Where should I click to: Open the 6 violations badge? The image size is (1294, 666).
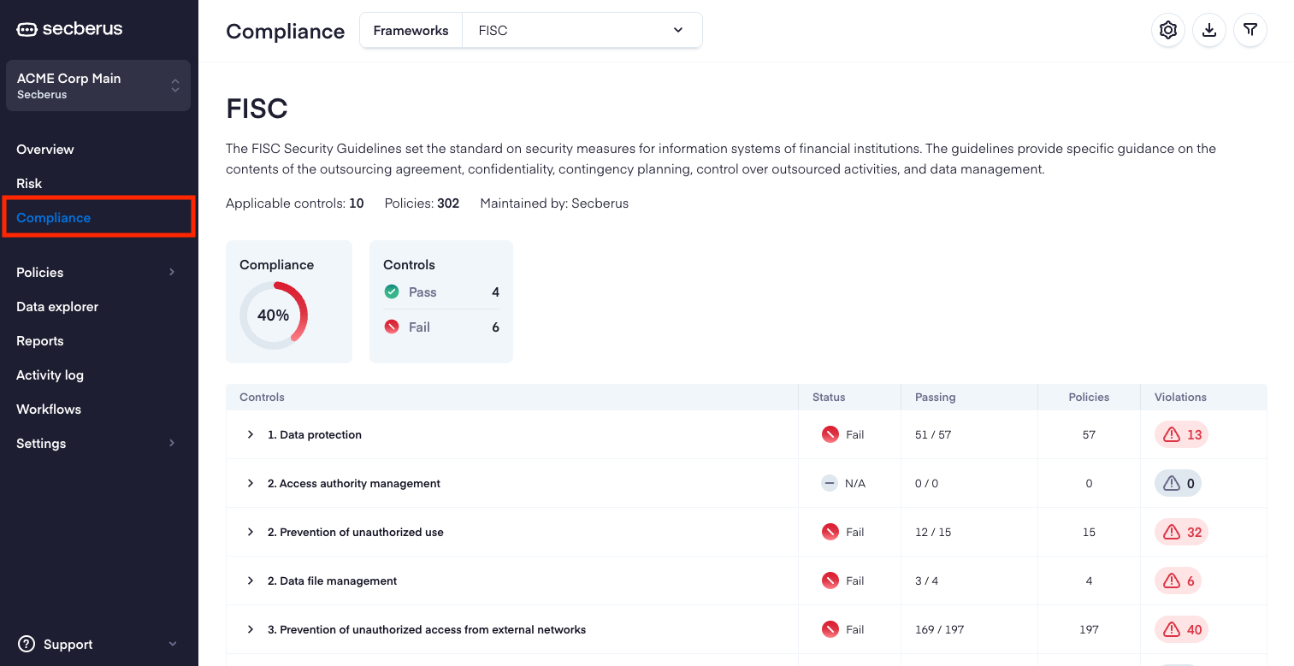click(x=1178, y=581)
